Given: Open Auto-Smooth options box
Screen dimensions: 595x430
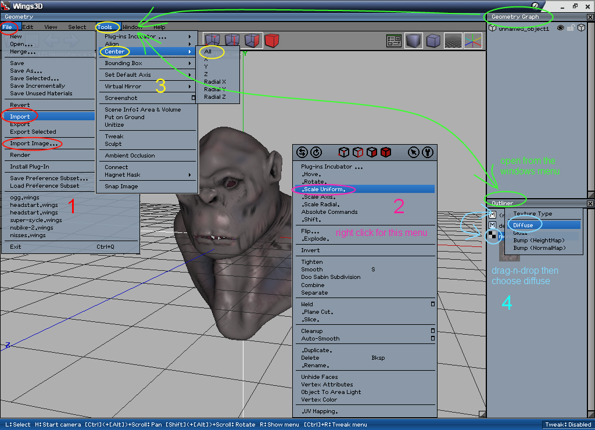Looking at the screenshot, I should 432,339.
